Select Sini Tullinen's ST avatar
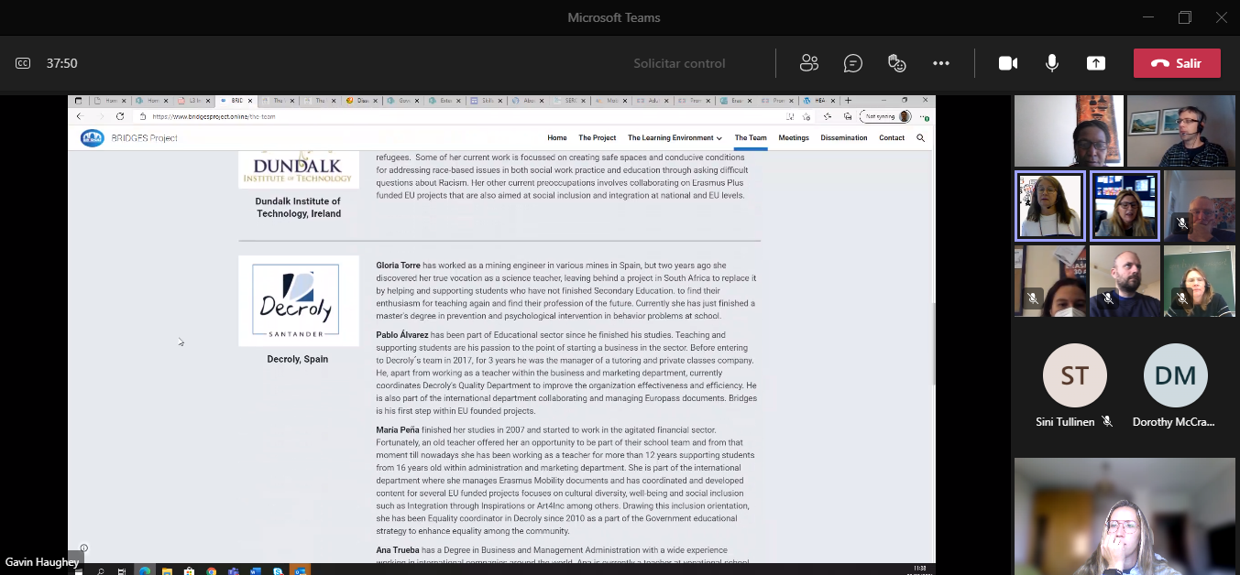This screenshot has height=575, width=1240. [1075, 375]
